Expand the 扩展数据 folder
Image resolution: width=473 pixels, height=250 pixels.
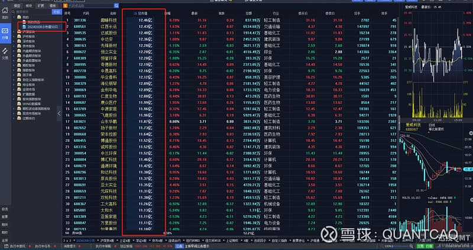click(x=14, y=94)
